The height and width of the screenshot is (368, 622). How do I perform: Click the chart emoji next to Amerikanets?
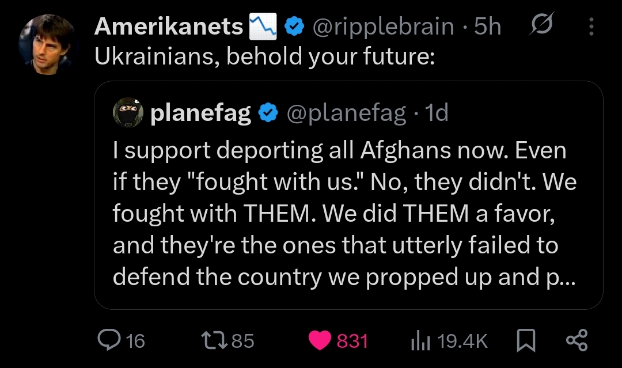click(264, 26)
